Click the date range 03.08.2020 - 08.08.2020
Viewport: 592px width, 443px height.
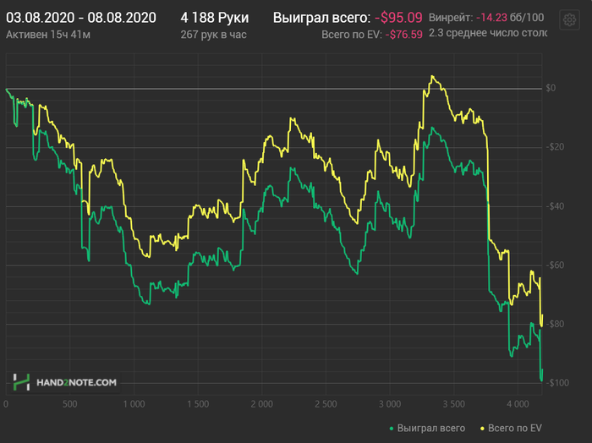click(81, 18)
